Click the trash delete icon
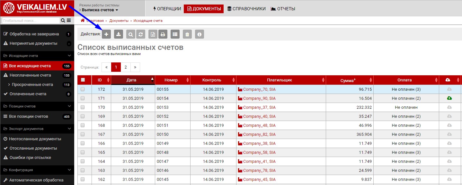The height and width of the screenshot is (185, 462). (x=187, y=34)
